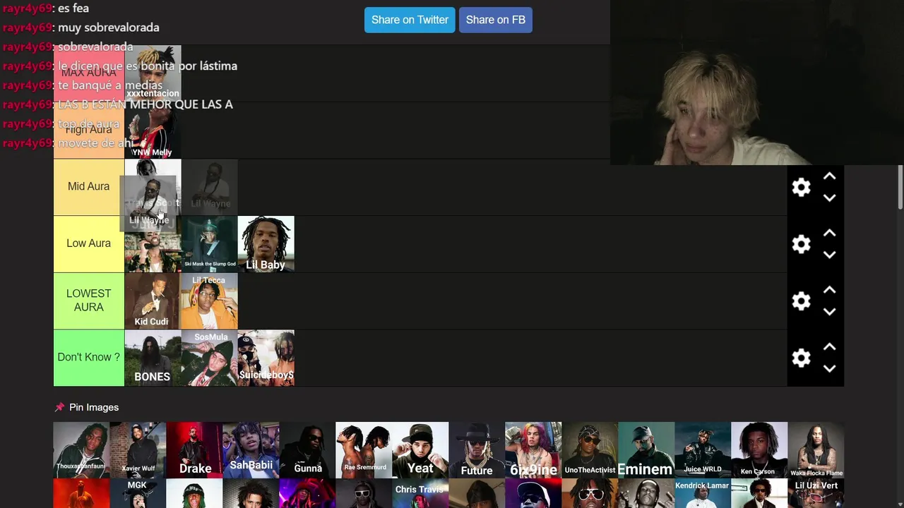The image size is (904, 508).
Task: Pick Drake from the image pool
Action: pyautogui.click(x=194, y=450)
